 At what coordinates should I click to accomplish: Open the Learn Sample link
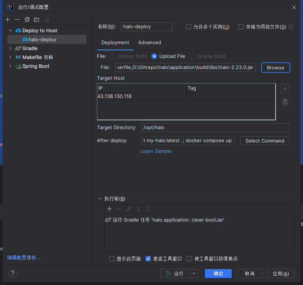coord(156,151)
